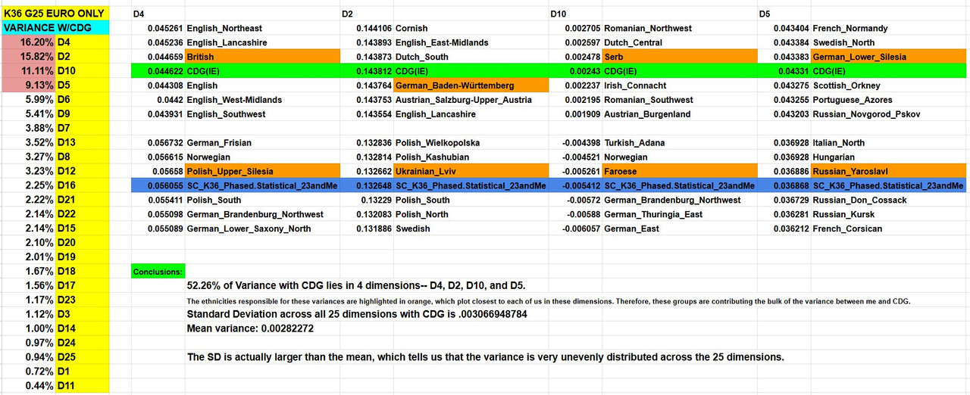Select the Dutch_South cell
Screen dimensions: 970x395
(471, 57)
